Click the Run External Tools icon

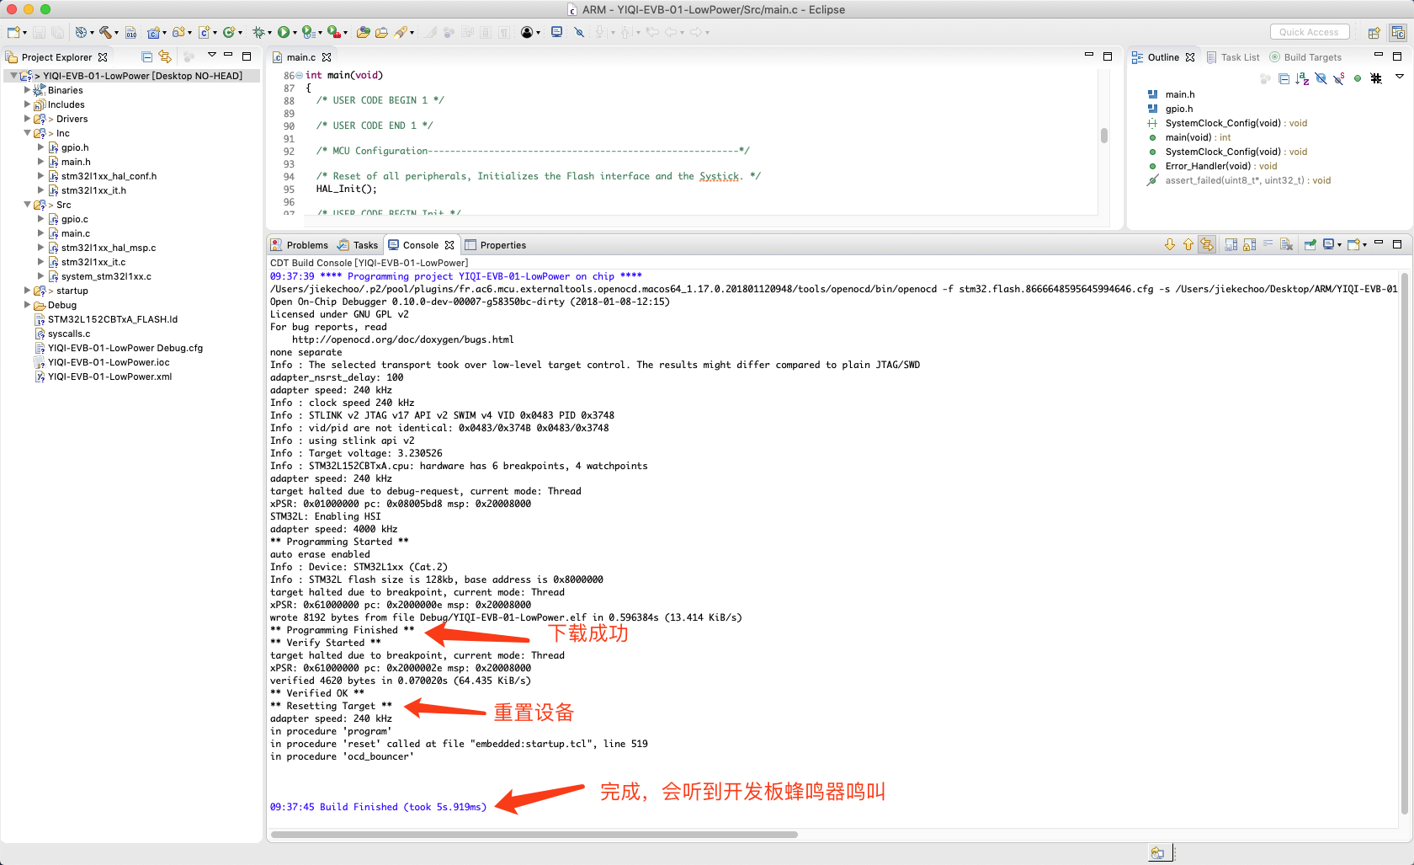click(x=333, y=32)
